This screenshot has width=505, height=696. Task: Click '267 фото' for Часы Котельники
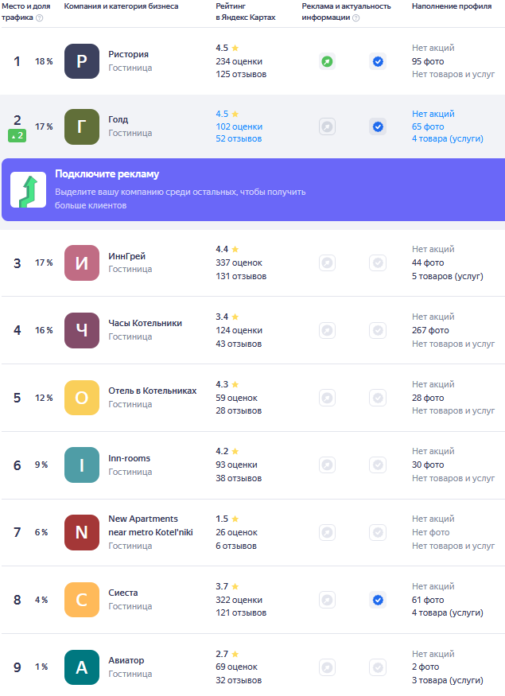click(430, 330)
